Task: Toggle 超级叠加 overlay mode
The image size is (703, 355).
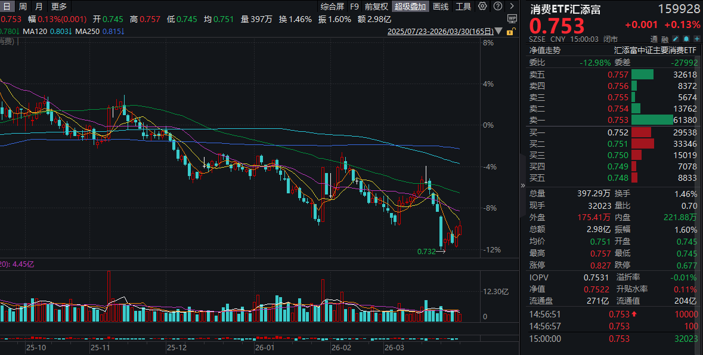Action: click(x=410, y=7)
